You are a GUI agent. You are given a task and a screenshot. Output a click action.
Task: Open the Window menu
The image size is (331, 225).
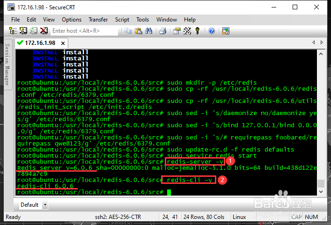click(x=167, y=20)
